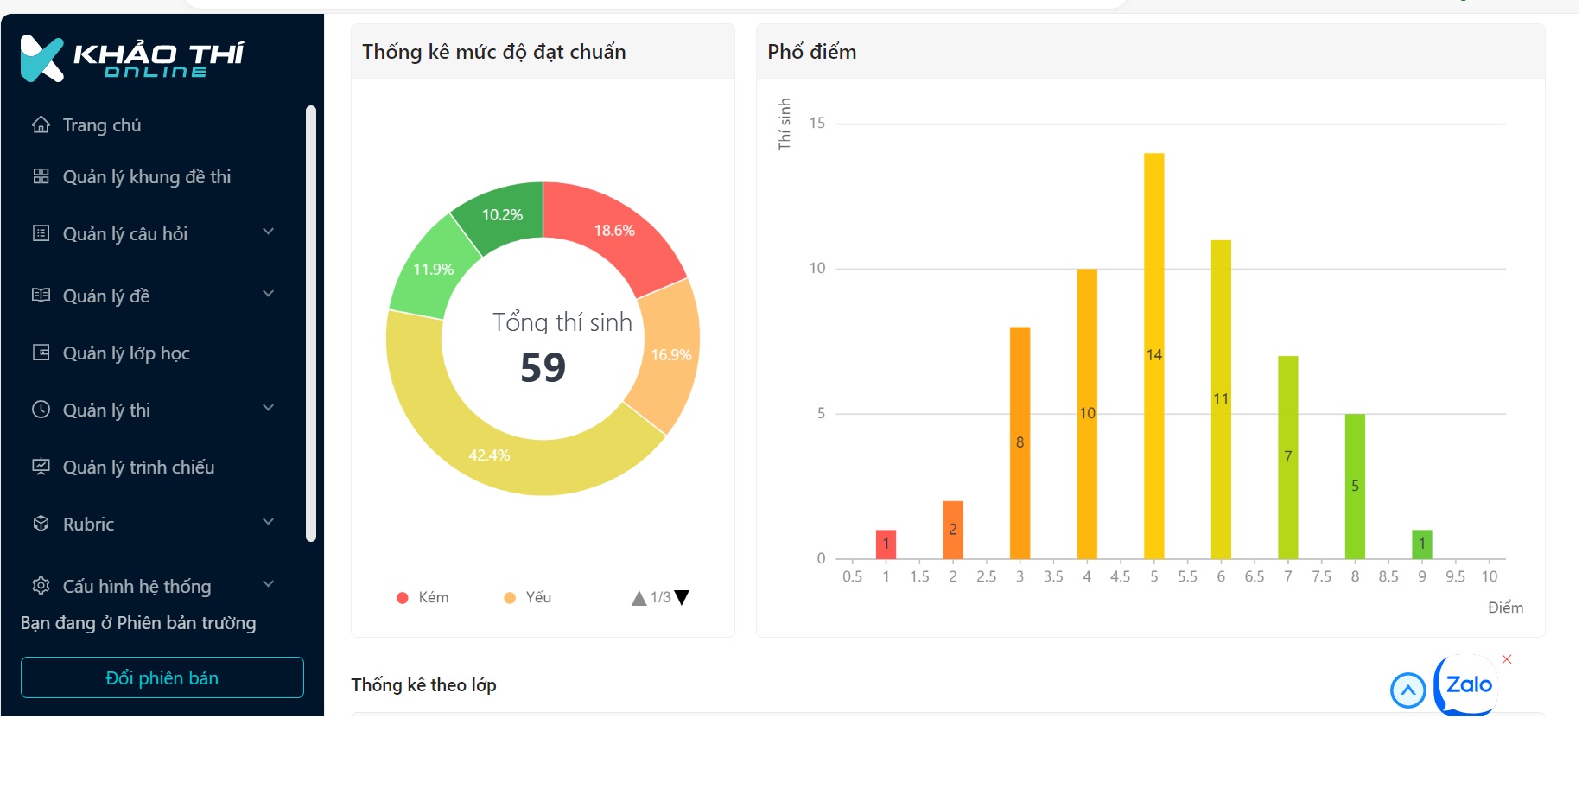Click the clock icon next to Quản lý thi
The image size is (1582, 795).
coord(41,410)
